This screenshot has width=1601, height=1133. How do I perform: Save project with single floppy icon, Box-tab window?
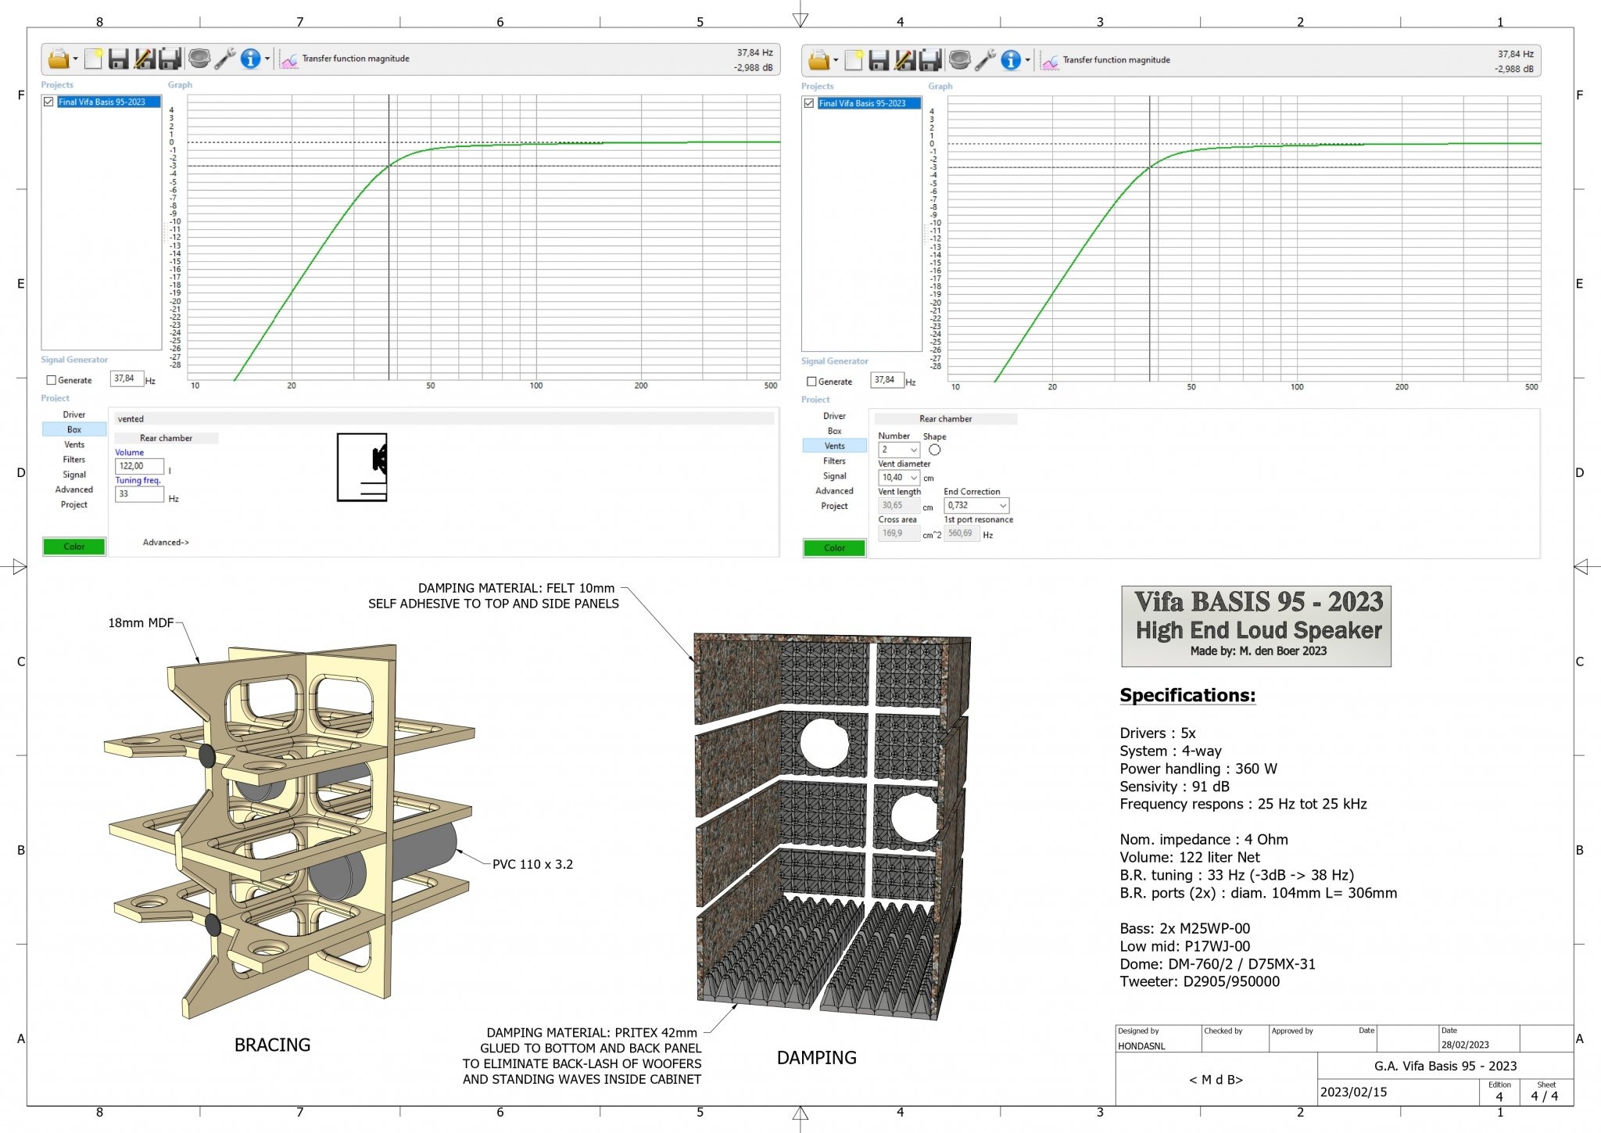click(x=118, y=59)
